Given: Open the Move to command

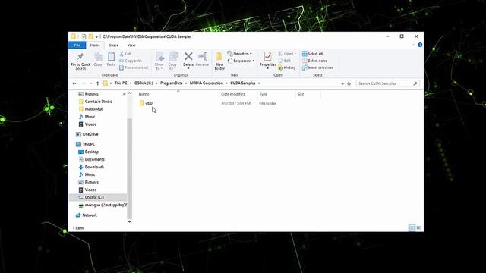Looking at the screenshot, I should tap(159, 61).
